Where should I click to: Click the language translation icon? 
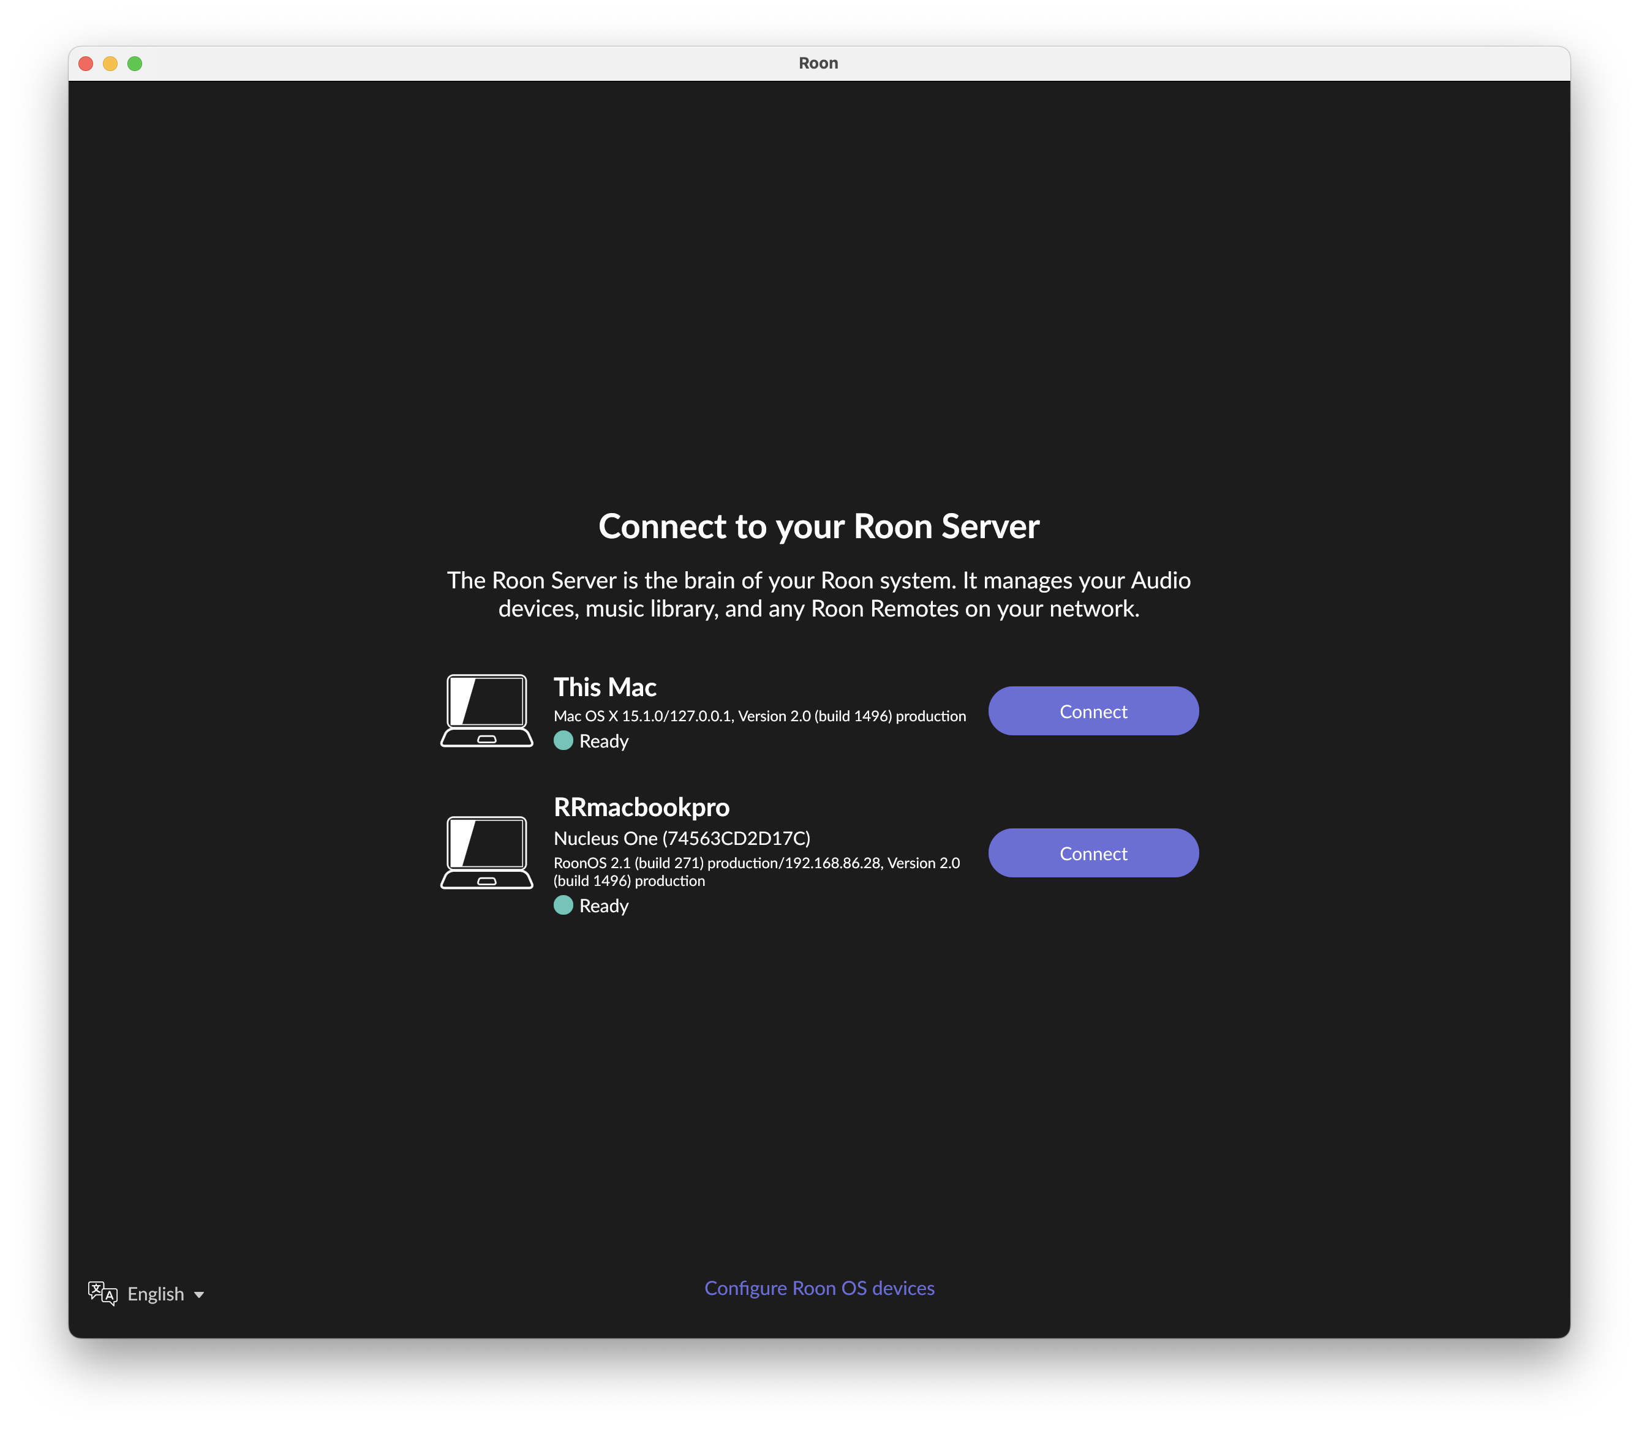pyautogui.click(x=103, y=1294)
